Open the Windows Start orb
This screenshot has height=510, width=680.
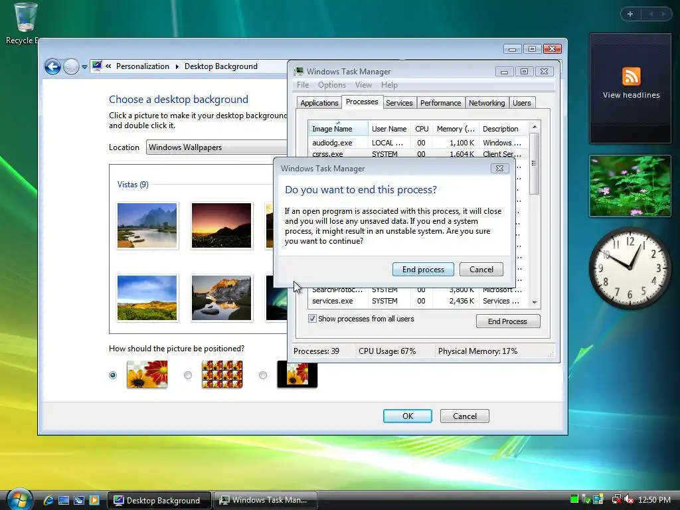[x=19, y=499]
